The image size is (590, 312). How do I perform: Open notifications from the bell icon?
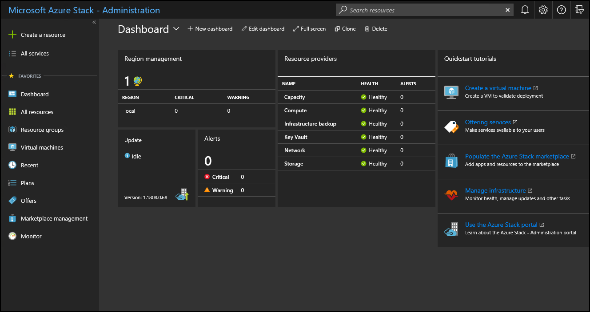[x=525, y=10]
